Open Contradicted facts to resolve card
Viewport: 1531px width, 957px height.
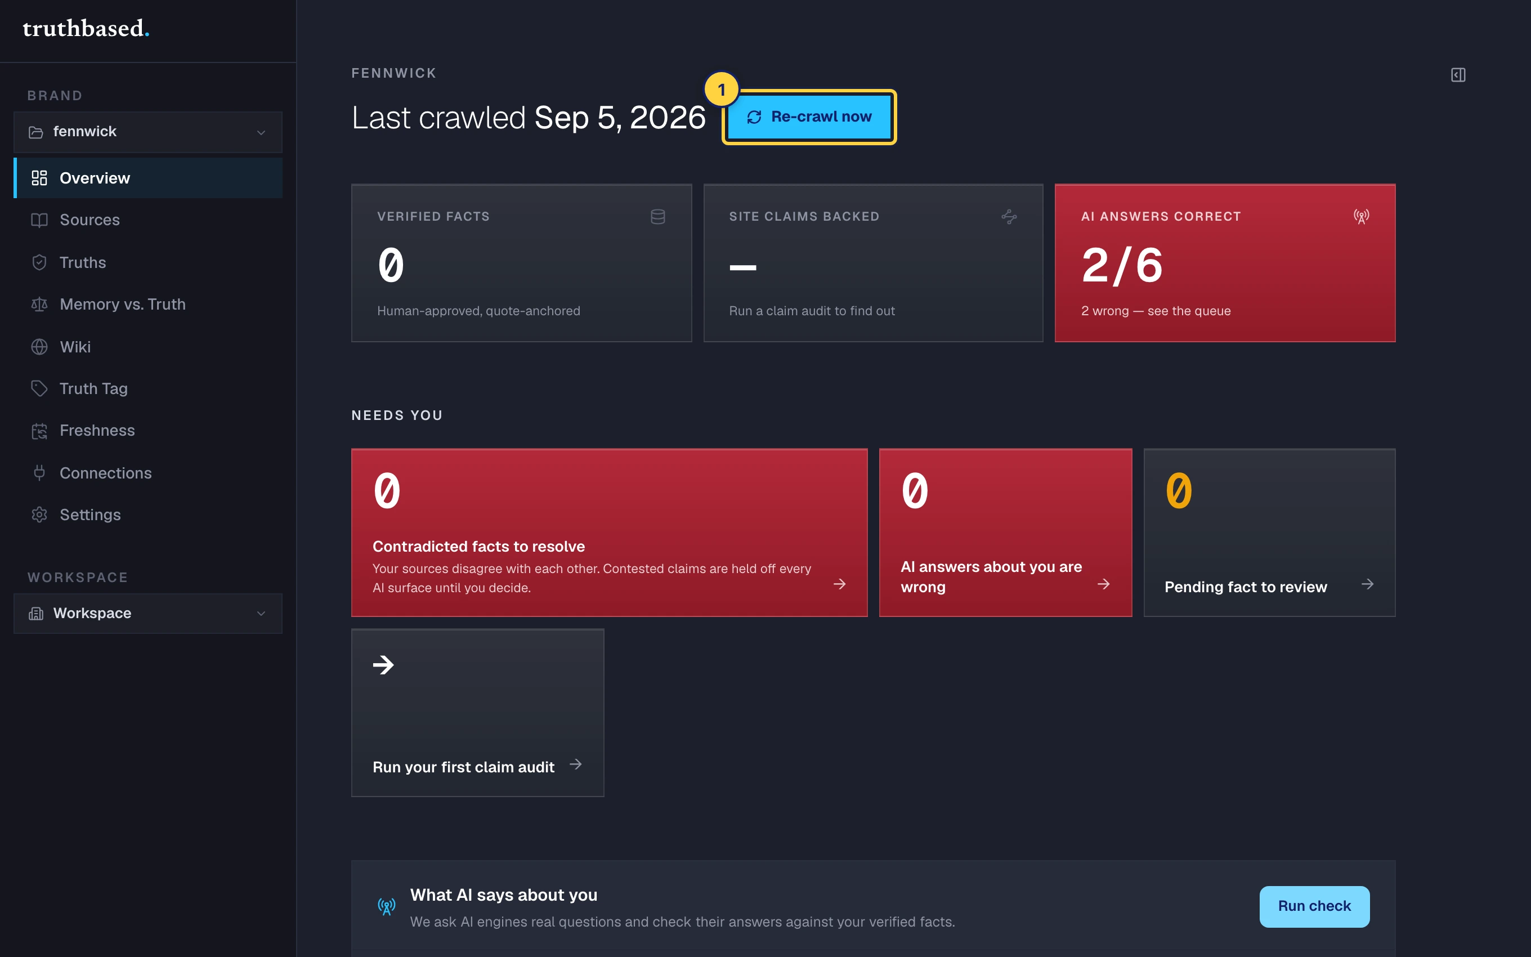tap(609, 533)
